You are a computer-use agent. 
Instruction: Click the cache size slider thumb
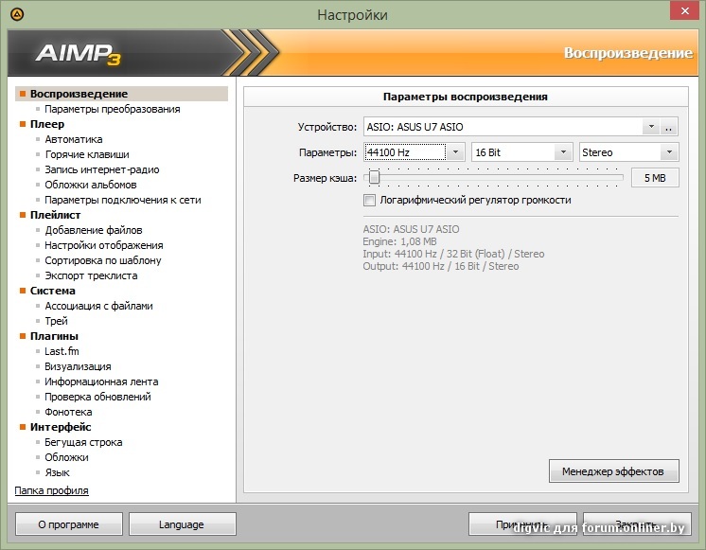[x=374, y=177]
